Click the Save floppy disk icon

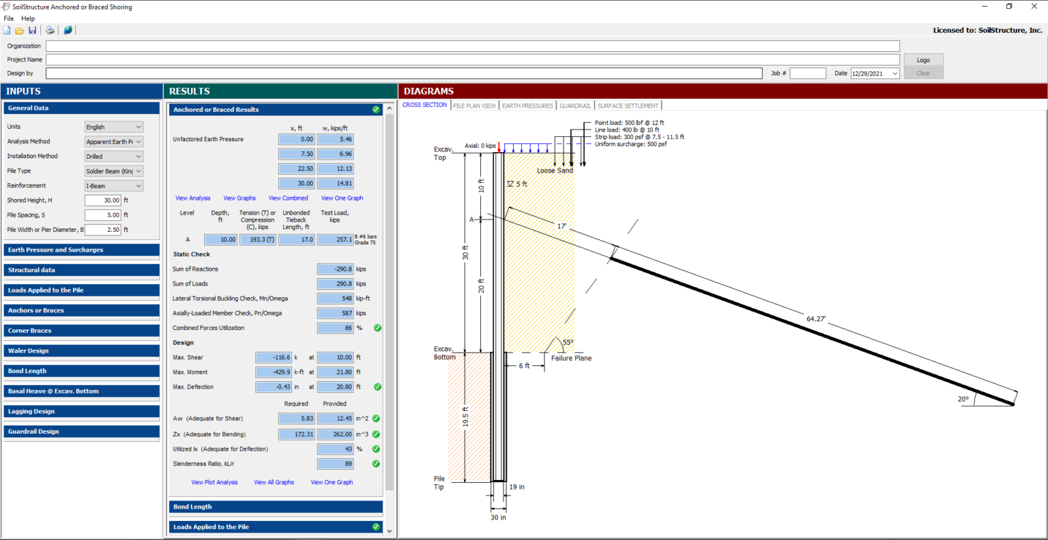pyautogui.click(x=32, y=30)
